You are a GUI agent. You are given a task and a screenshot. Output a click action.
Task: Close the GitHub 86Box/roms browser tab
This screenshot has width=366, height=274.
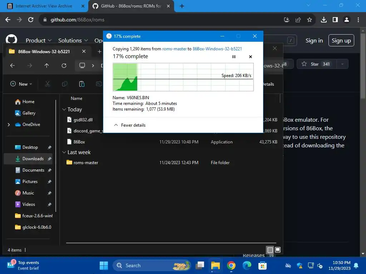tap(168, 6)
